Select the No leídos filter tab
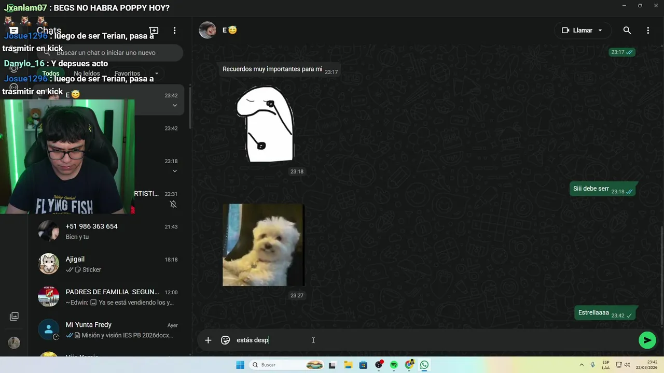 coord(87,74)
